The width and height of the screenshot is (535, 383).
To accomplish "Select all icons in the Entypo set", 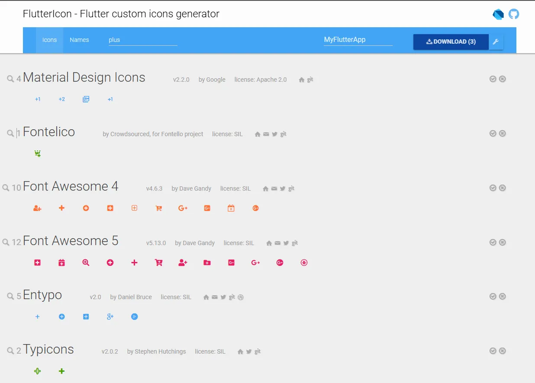I will coord(493,297).
